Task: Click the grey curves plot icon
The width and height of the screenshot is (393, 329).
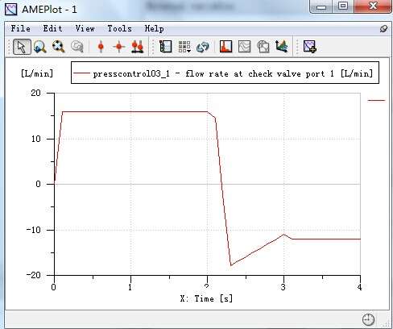Action: point(245,47)
